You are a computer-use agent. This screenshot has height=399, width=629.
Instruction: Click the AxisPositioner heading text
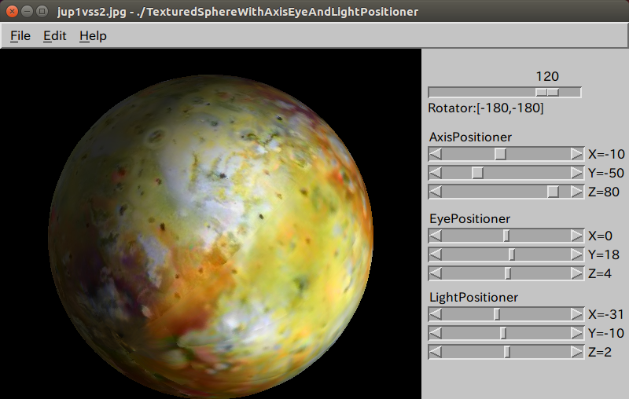pyautogui.click(x=470, y=137)
